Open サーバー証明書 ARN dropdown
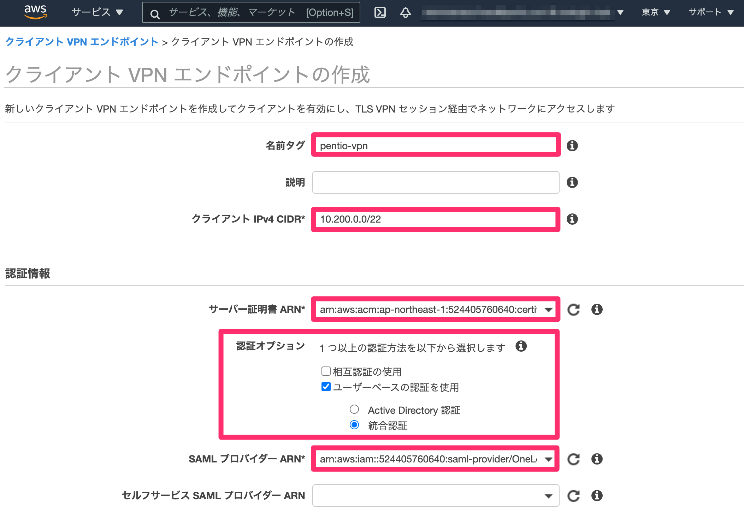Image resolution: width=744 pixels, height=521 pixels. tap(436, 309)
